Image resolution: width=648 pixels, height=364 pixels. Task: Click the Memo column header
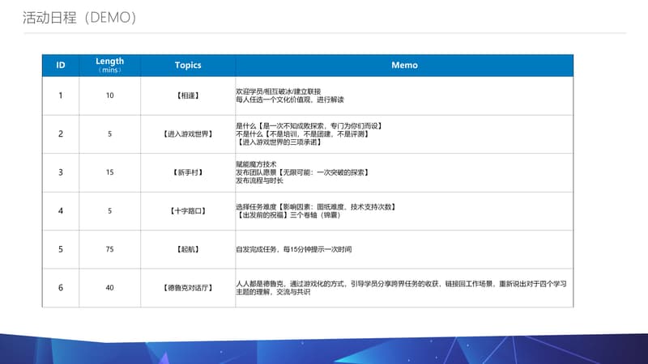(x=403, y=66)
